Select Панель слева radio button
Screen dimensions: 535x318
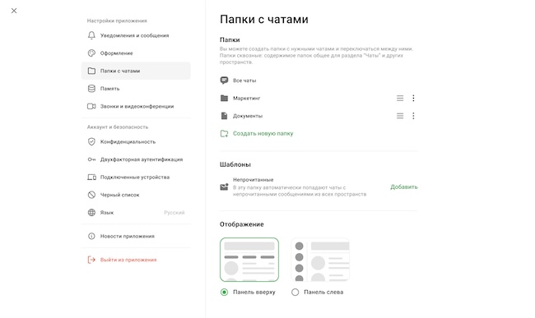click(x=295, y=293)
